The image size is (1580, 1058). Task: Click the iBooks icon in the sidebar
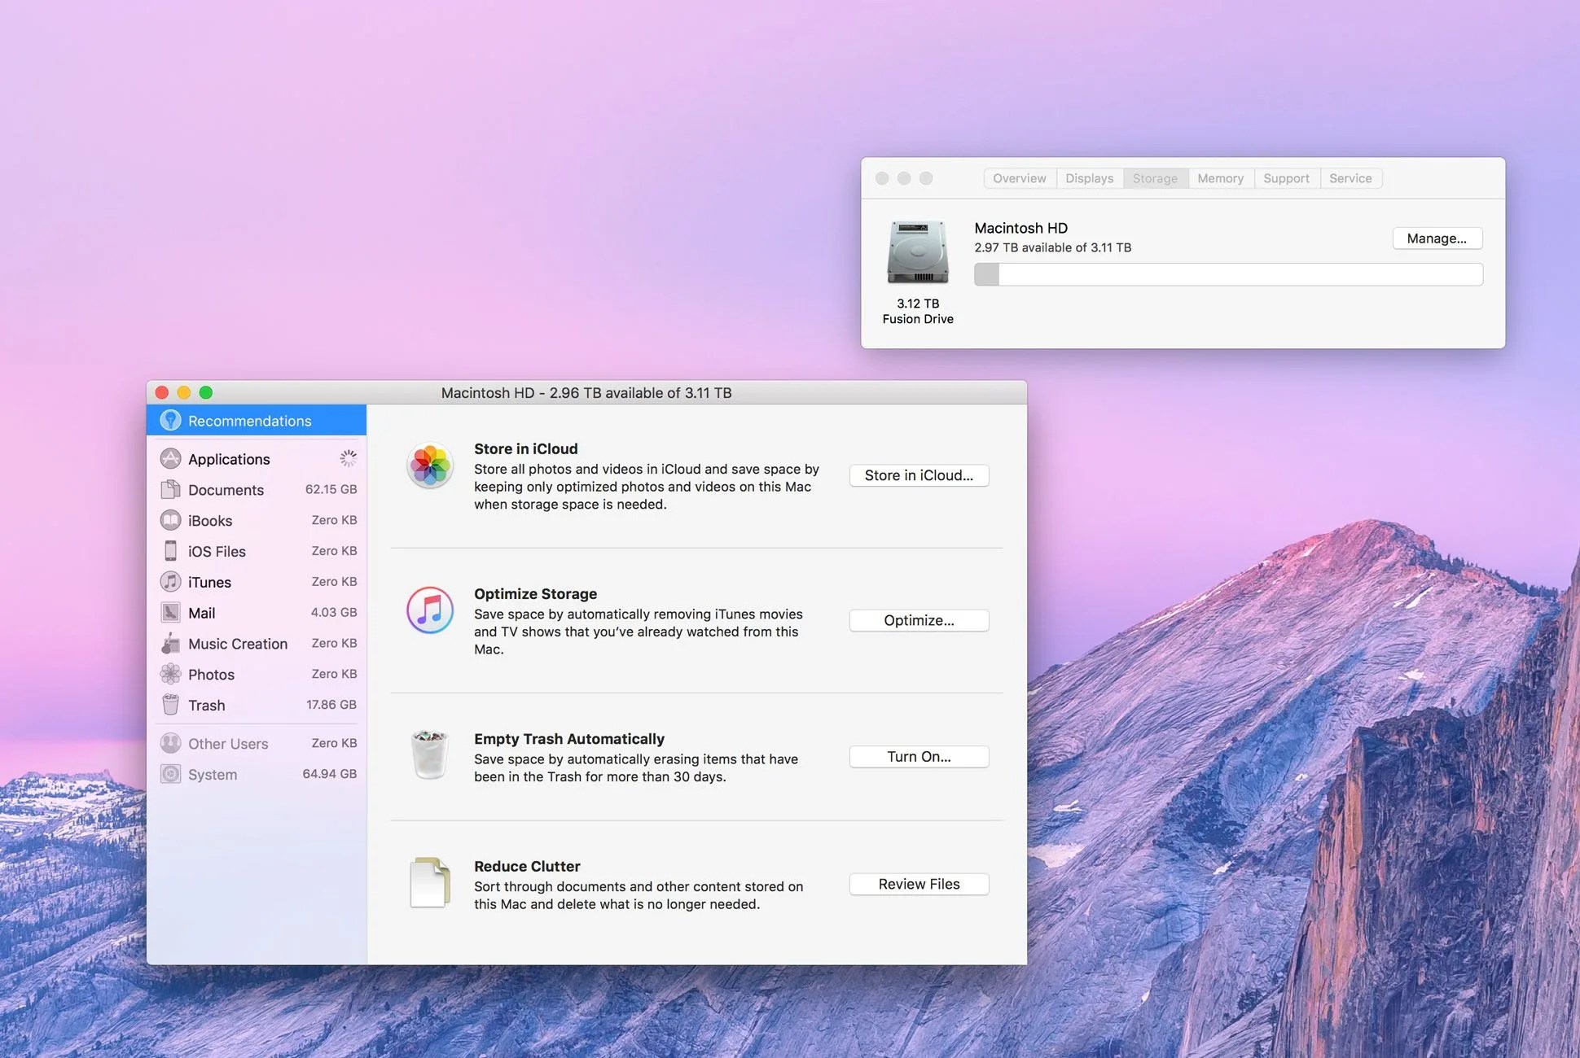[170, 520]
